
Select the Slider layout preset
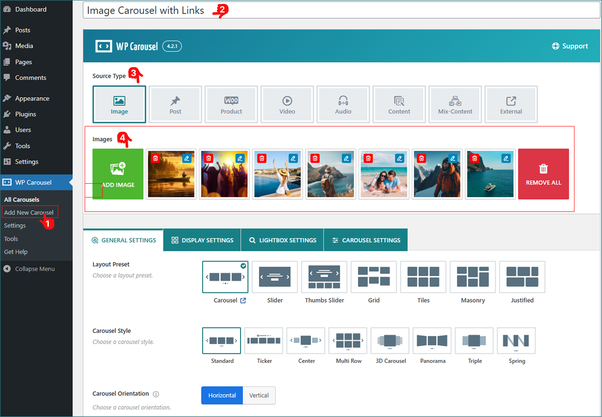pyautogui.click(x=274, y=277)
